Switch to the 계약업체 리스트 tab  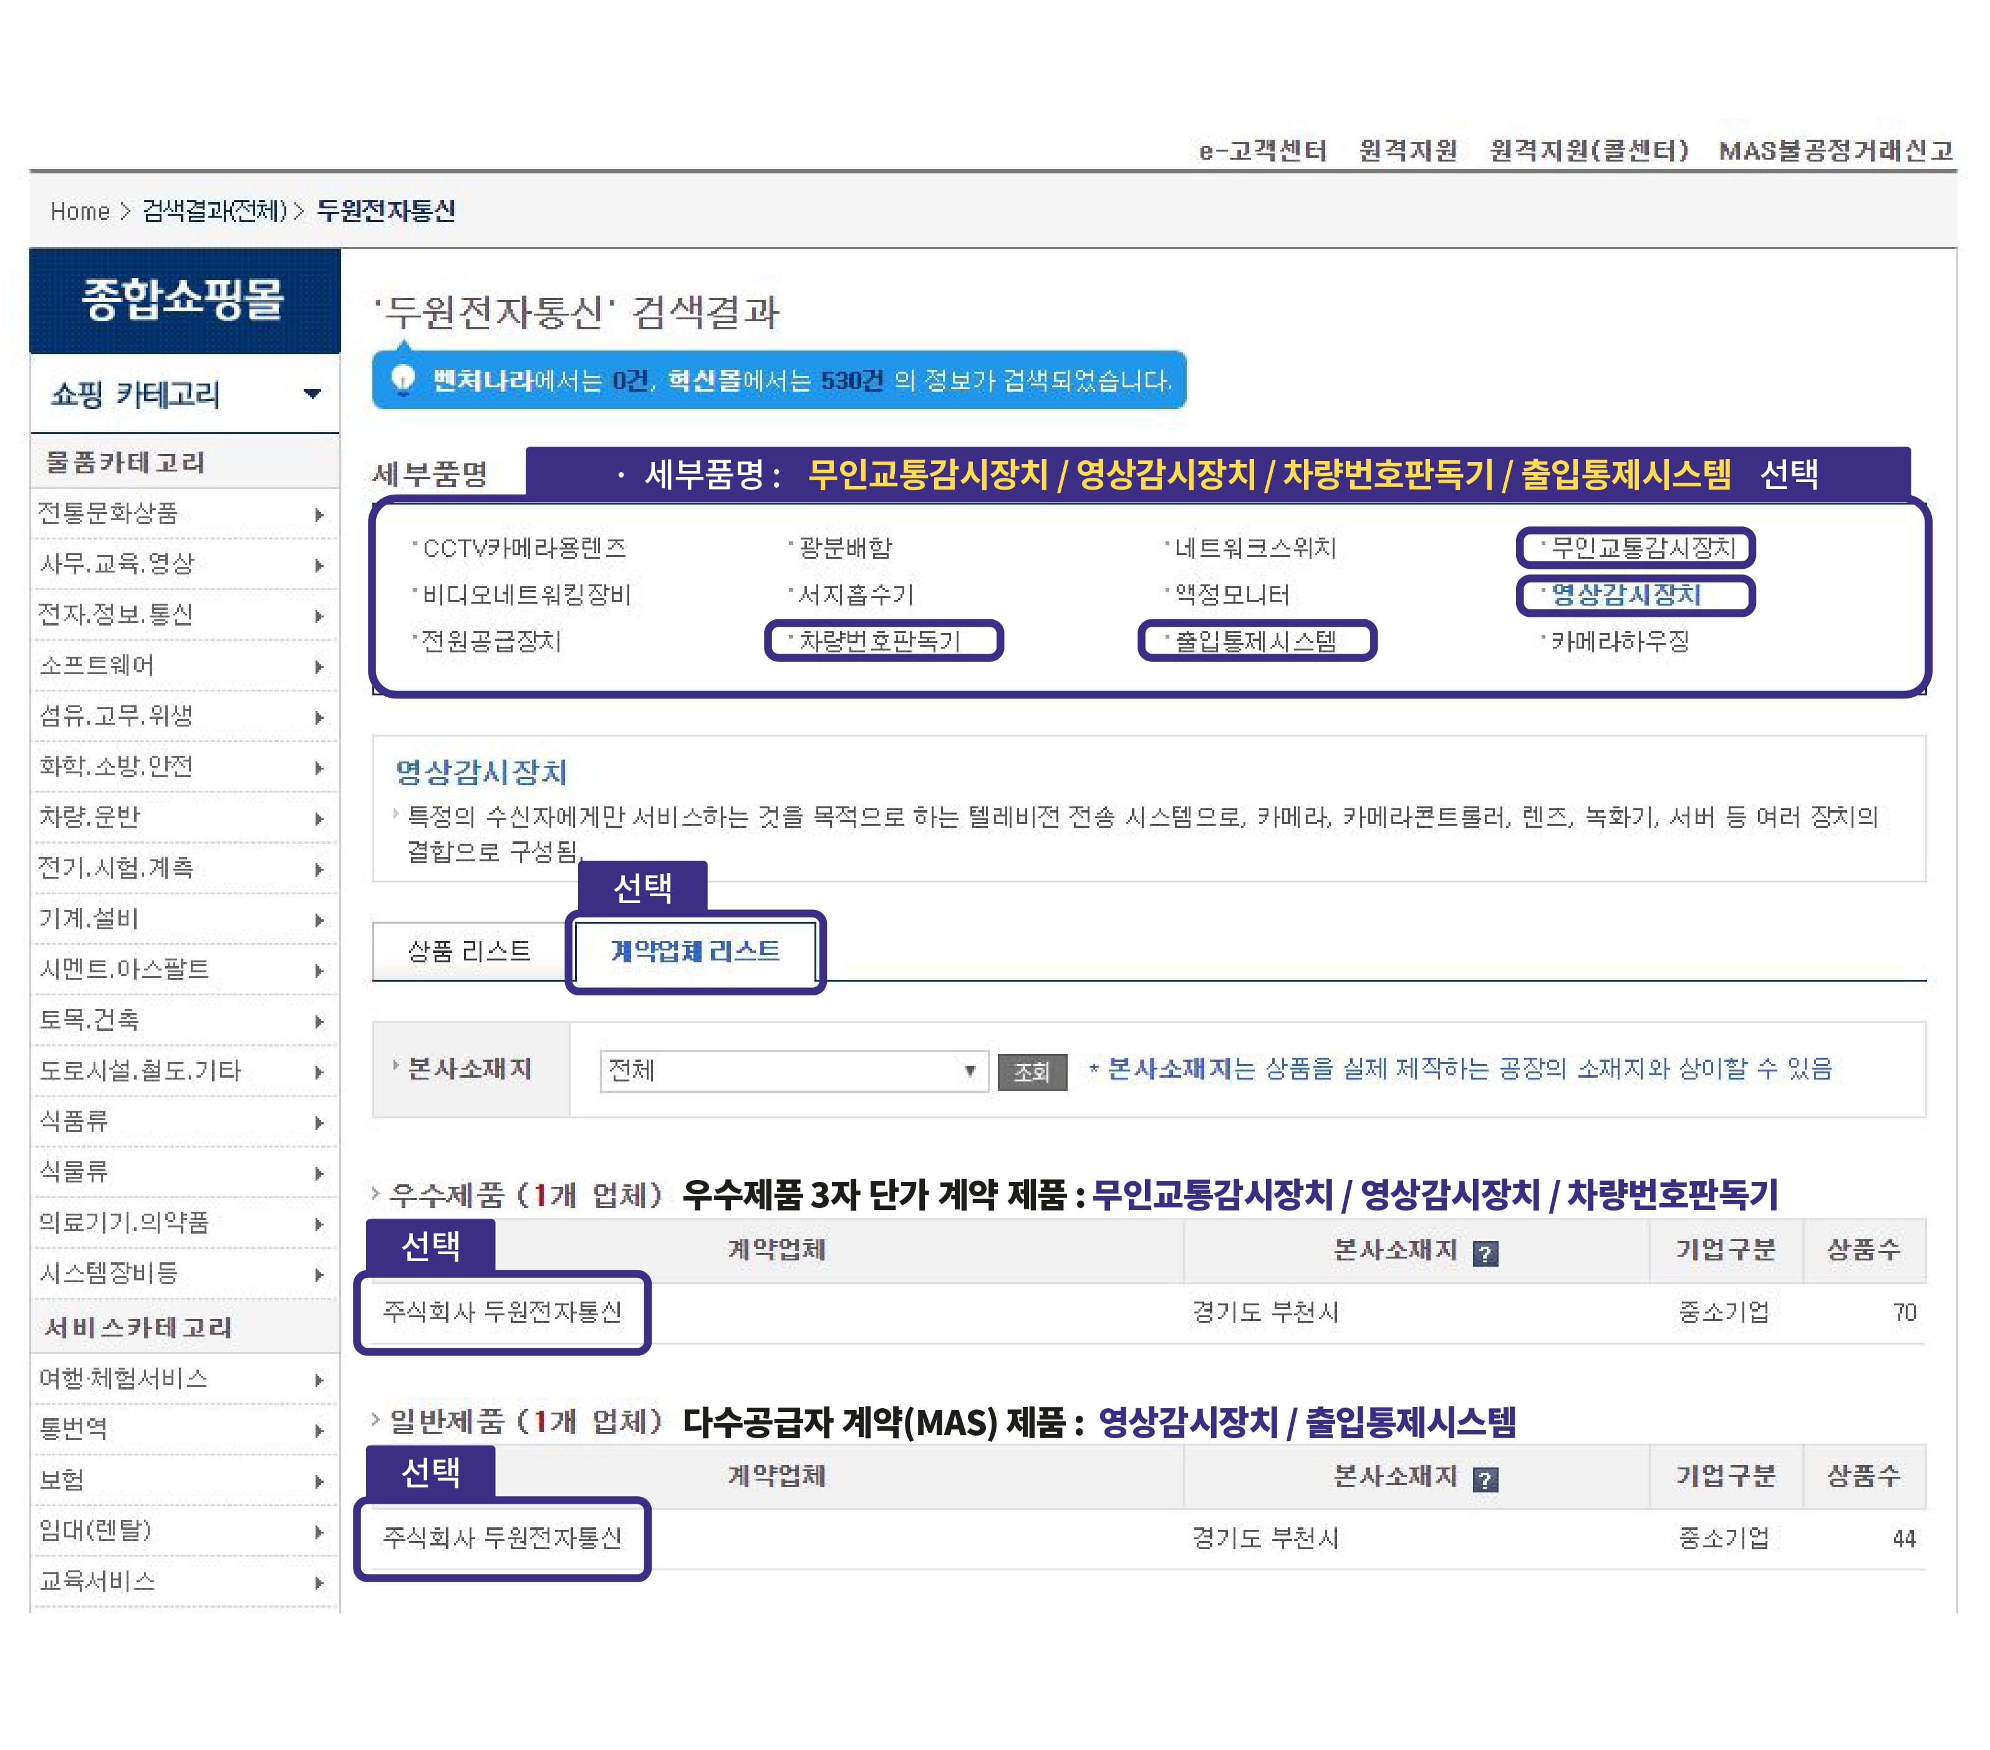click(x=695, y=950)
